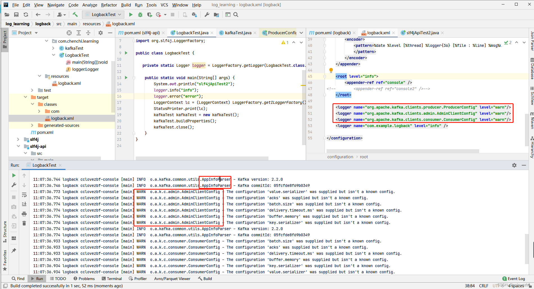Screen dimensions: 534x289
Task: Click the root breadcrumb below the logback.xml editor
Action: pyautogui.click(x=364, y=157)
